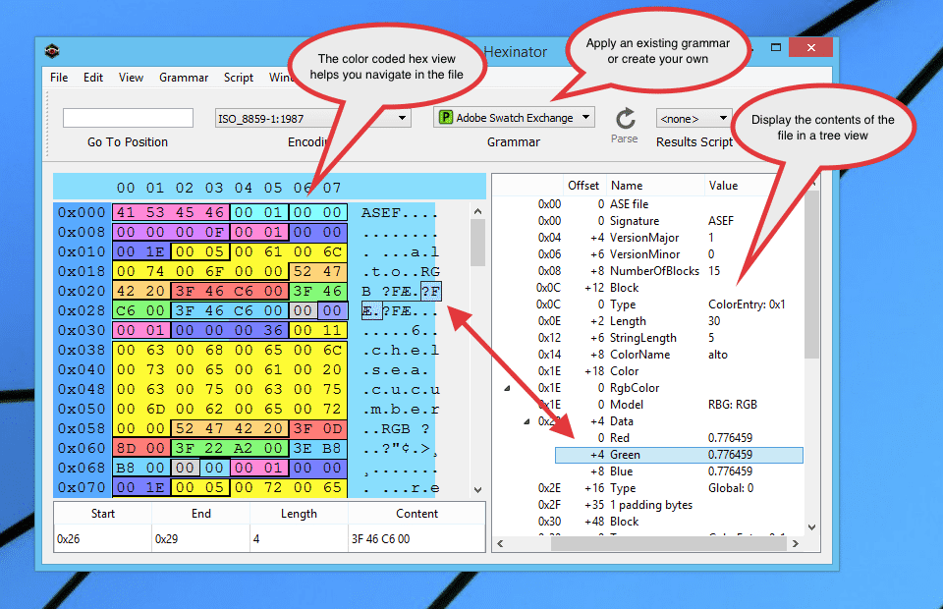Click the tree view vertical scrollbar thumb

pyautogui.click(x=812, y=273)
